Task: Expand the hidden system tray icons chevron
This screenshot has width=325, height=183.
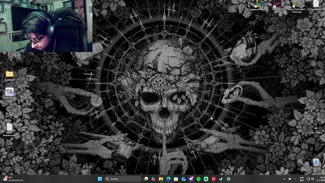Action: coord(284,179)
